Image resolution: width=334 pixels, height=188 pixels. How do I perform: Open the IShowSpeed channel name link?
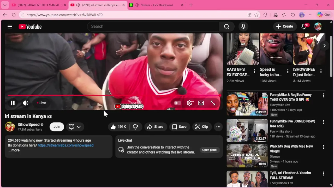28,125
